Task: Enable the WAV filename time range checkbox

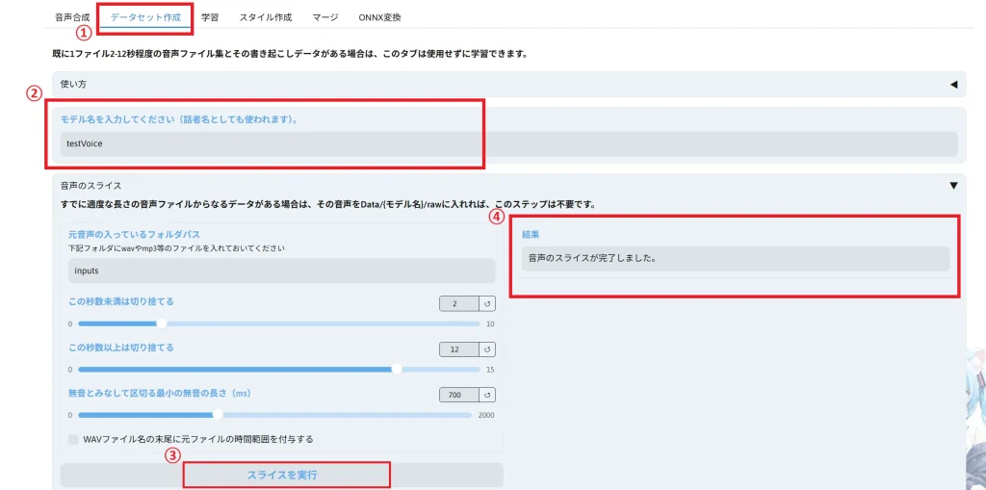Action: point(74,439)
